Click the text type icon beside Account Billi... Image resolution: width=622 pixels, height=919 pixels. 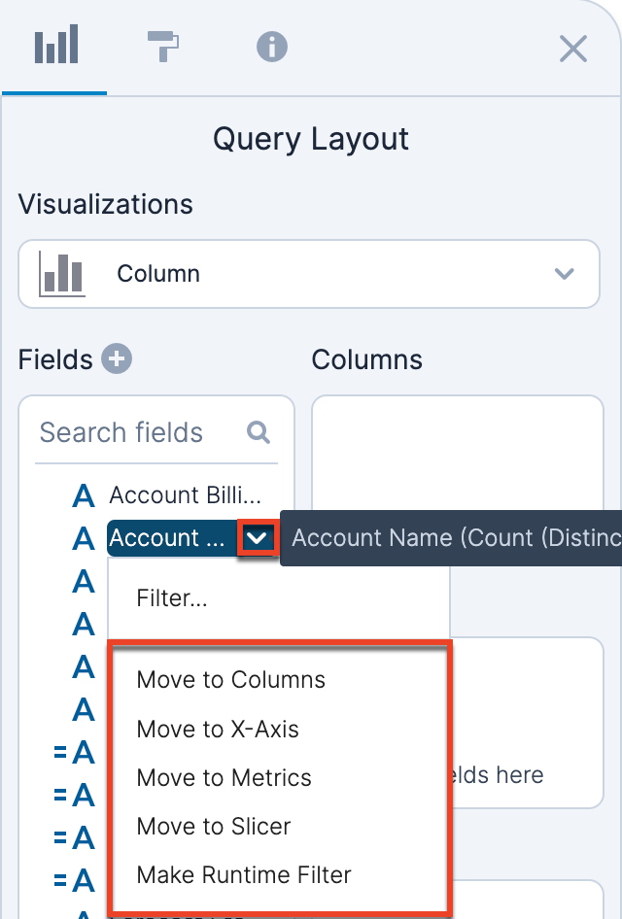(85, 496)
